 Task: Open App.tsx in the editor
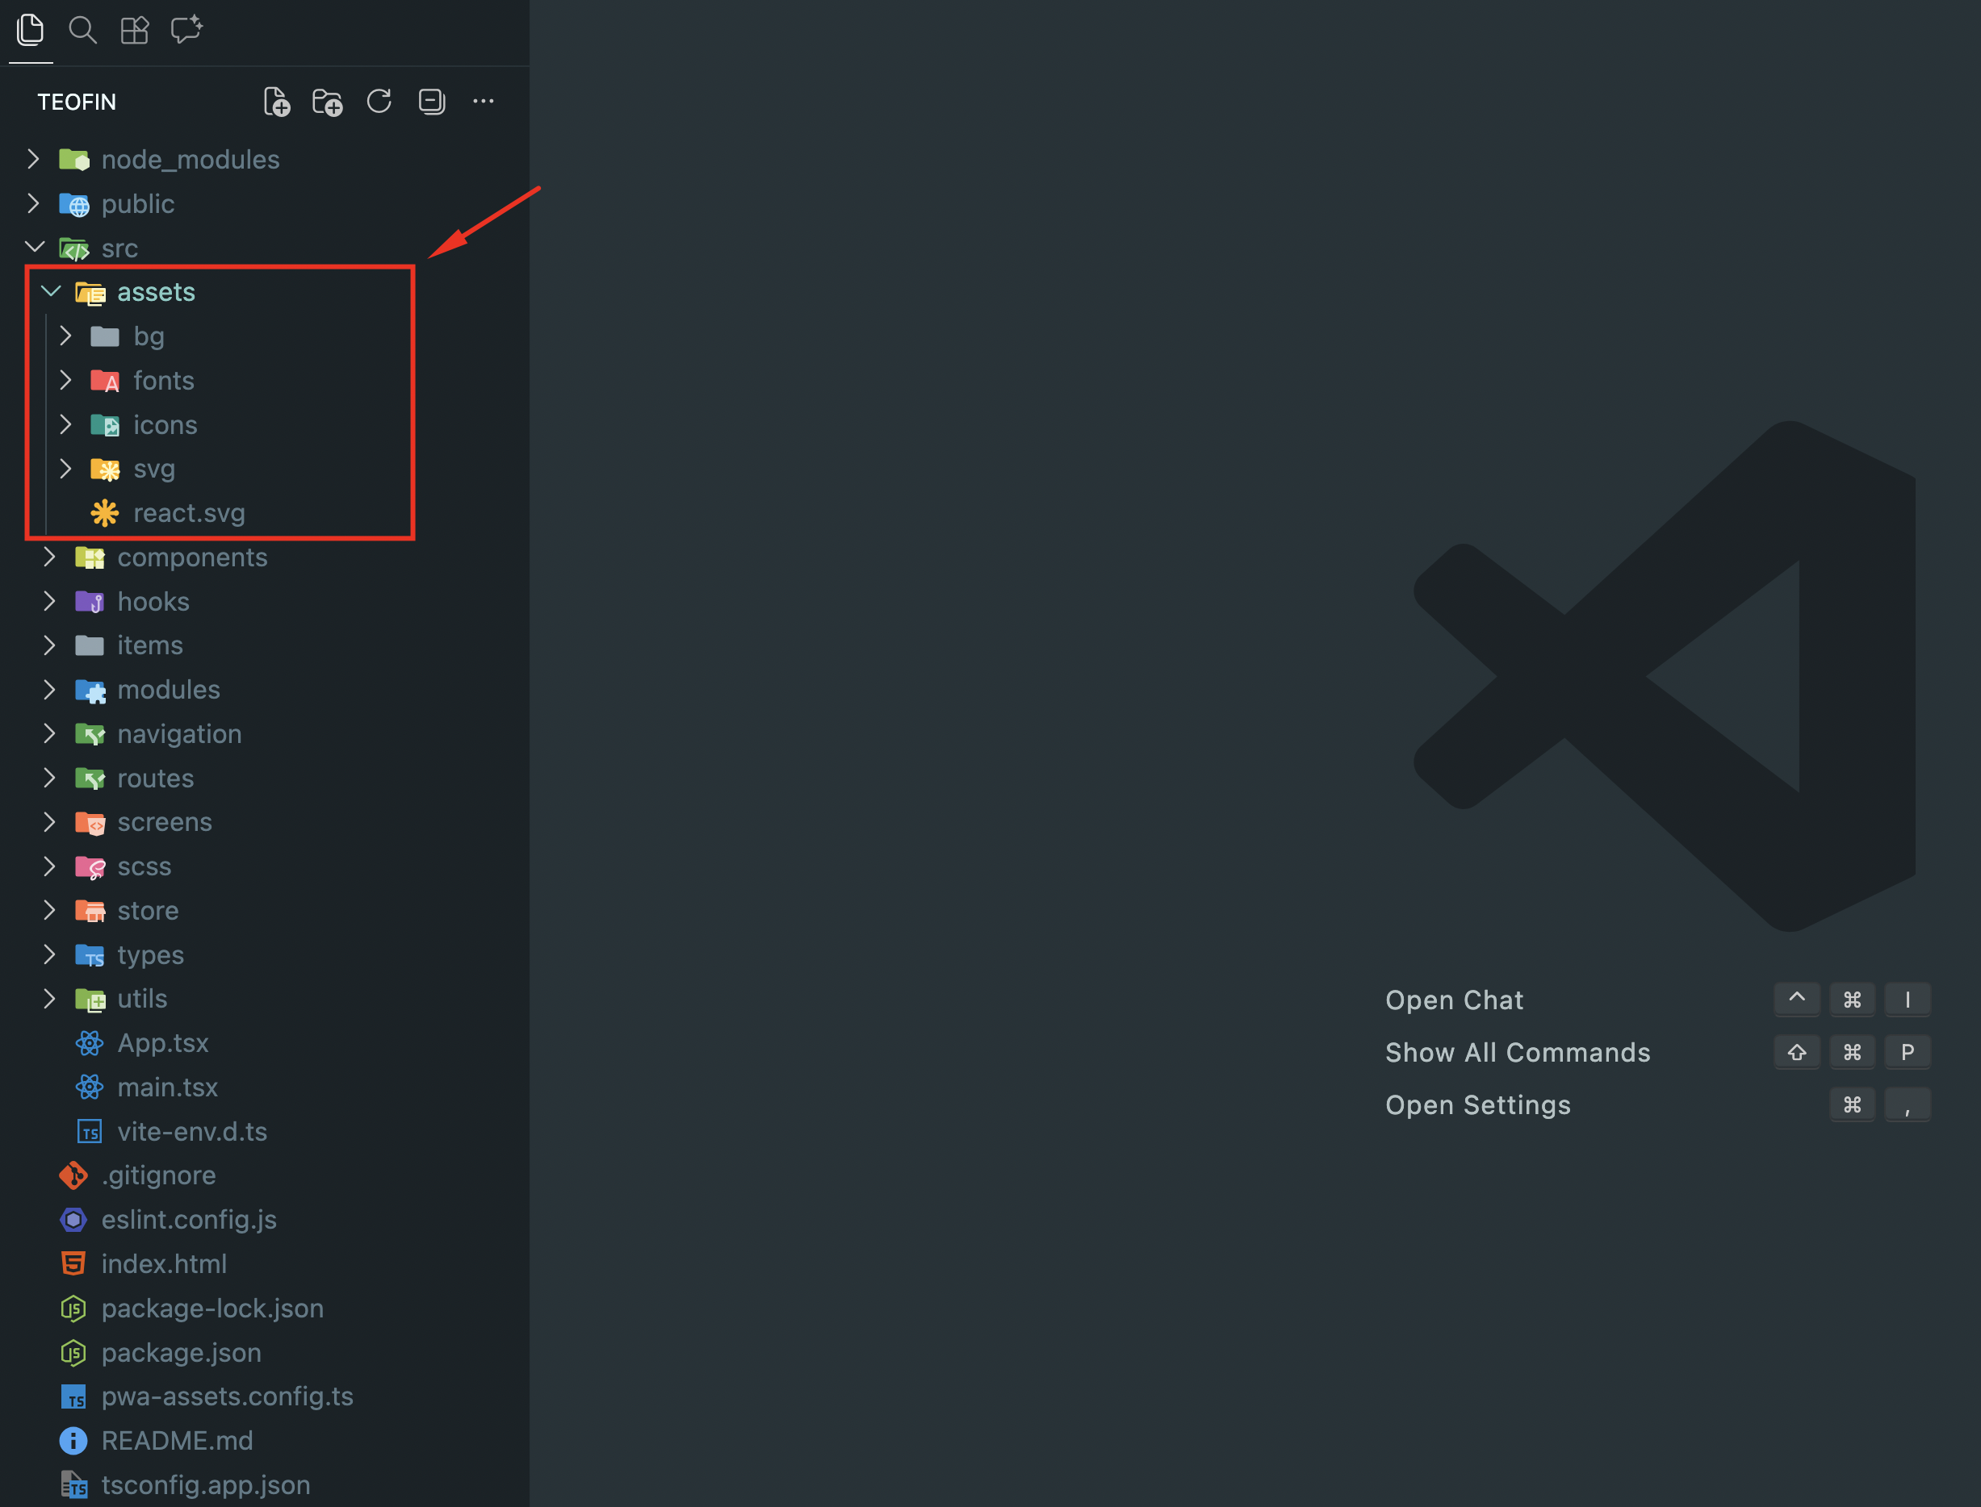point(162,1043)
